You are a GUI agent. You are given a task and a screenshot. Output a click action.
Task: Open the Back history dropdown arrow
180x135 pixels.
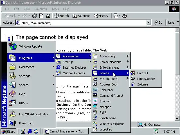(19, 16)
